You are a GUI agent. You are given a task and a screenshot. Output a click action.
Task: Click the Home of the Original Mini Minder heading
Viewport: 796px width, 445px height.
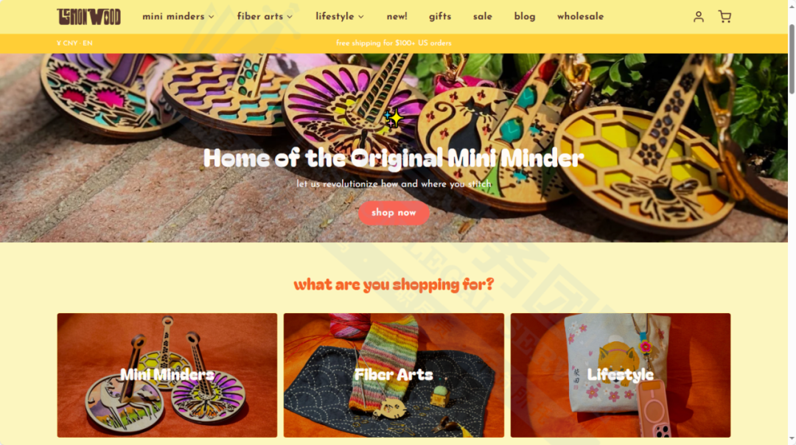pyautogui.click(x=394, y=158)
